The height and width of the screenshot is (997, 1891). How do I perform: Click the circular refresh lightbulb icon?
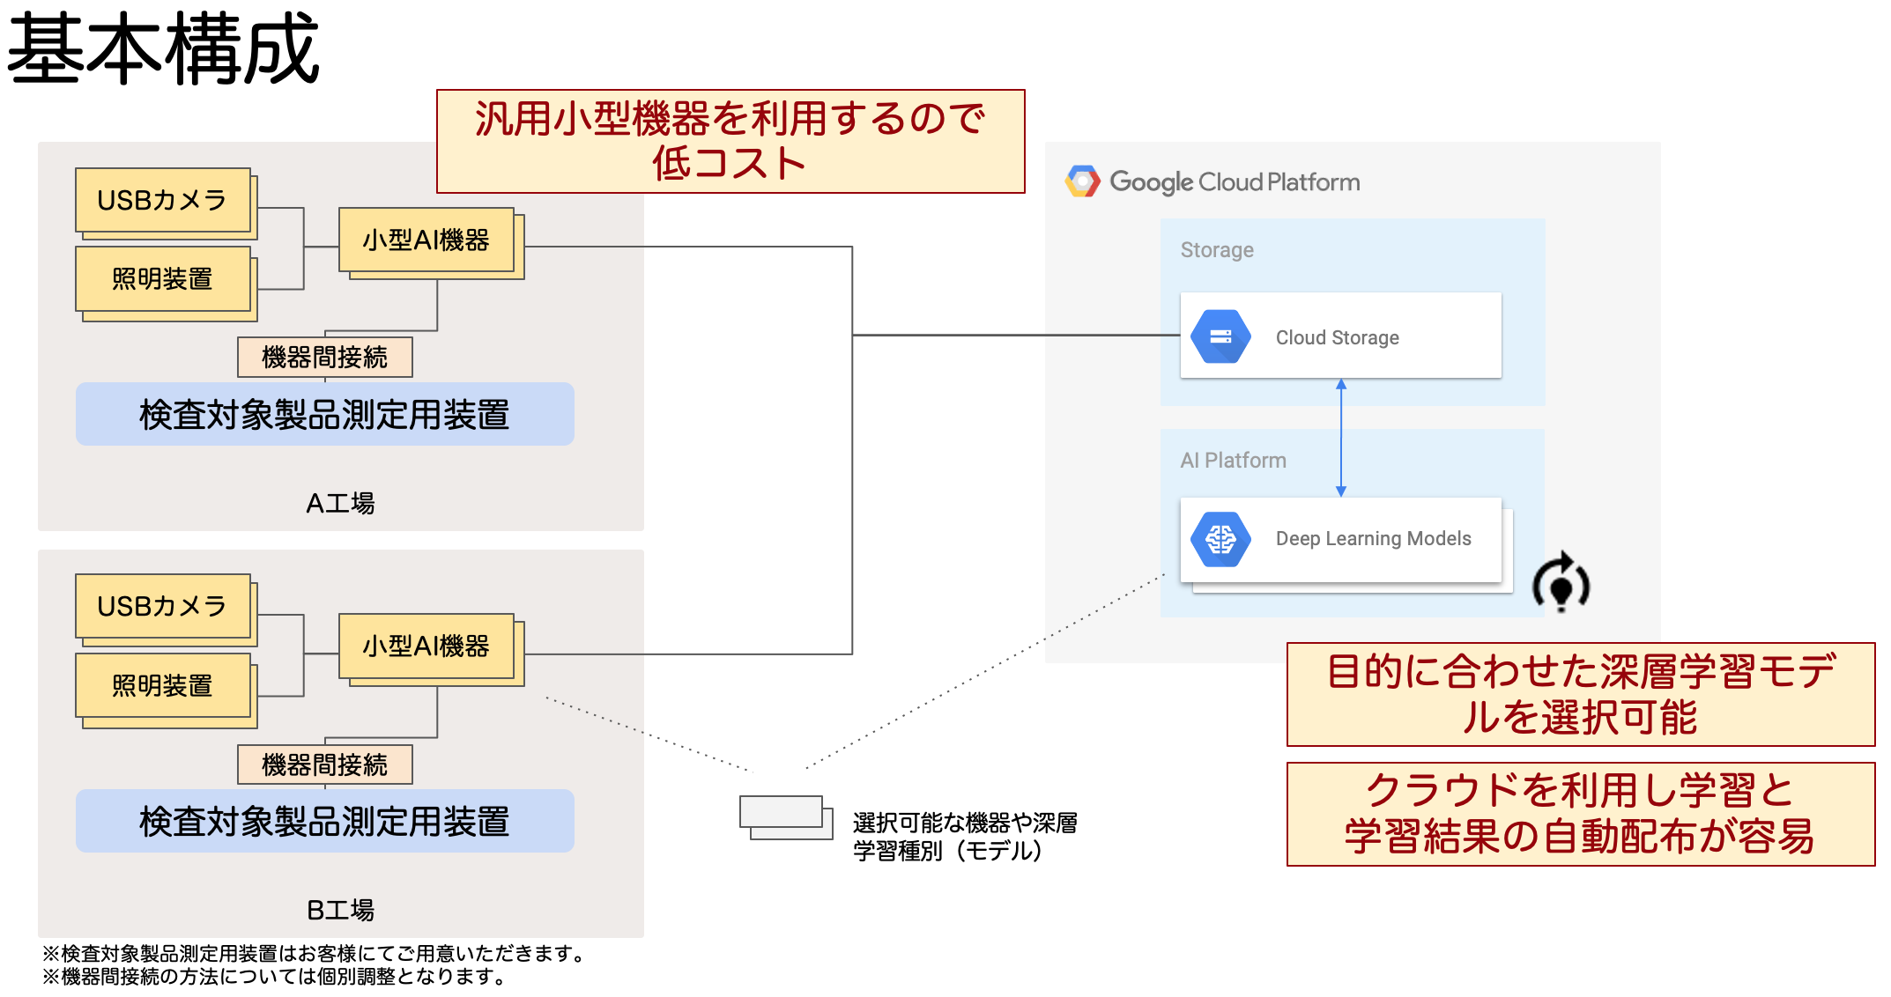click(x=1561, y=582)
